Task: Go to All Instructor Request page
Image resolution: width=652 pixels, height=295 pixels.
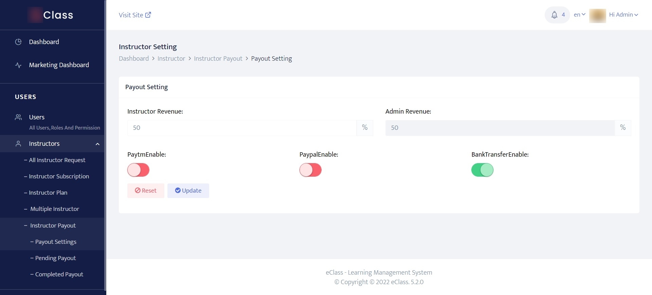Action: (57, 160)
